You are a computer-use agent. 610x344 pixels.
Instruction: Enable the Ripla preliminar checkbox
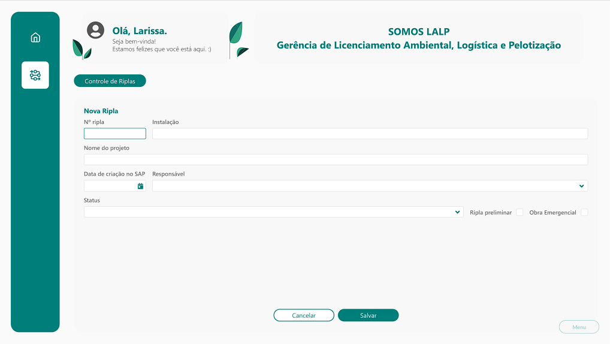click(x=520, y=213)
